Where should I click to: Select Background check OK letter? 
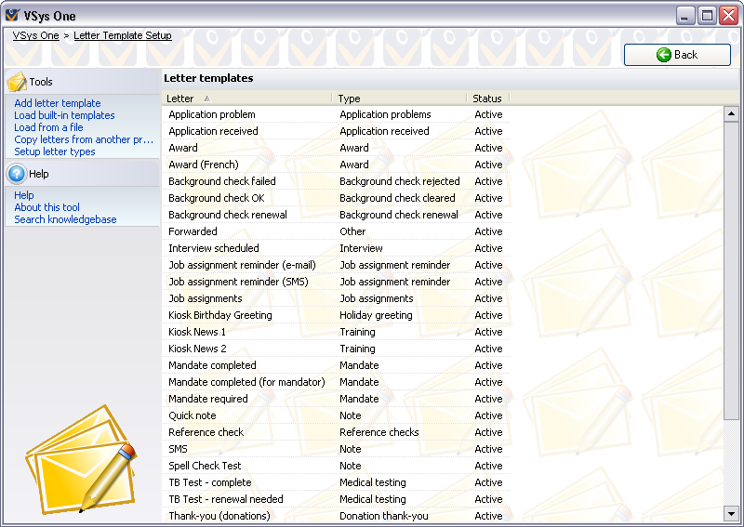click(217, 198)
